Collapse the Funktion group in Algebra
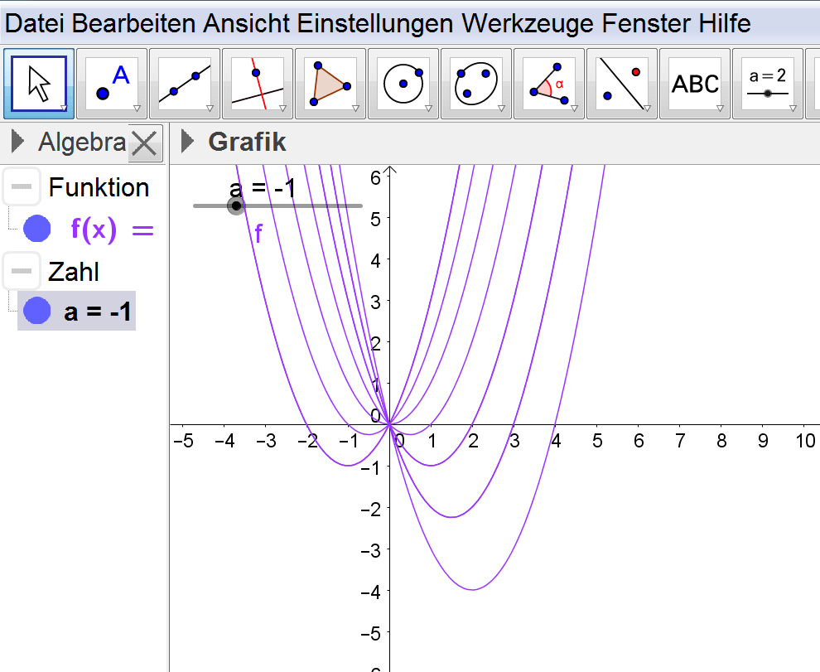820x672 pixels. pyautogui.click(x=22, y=187)
